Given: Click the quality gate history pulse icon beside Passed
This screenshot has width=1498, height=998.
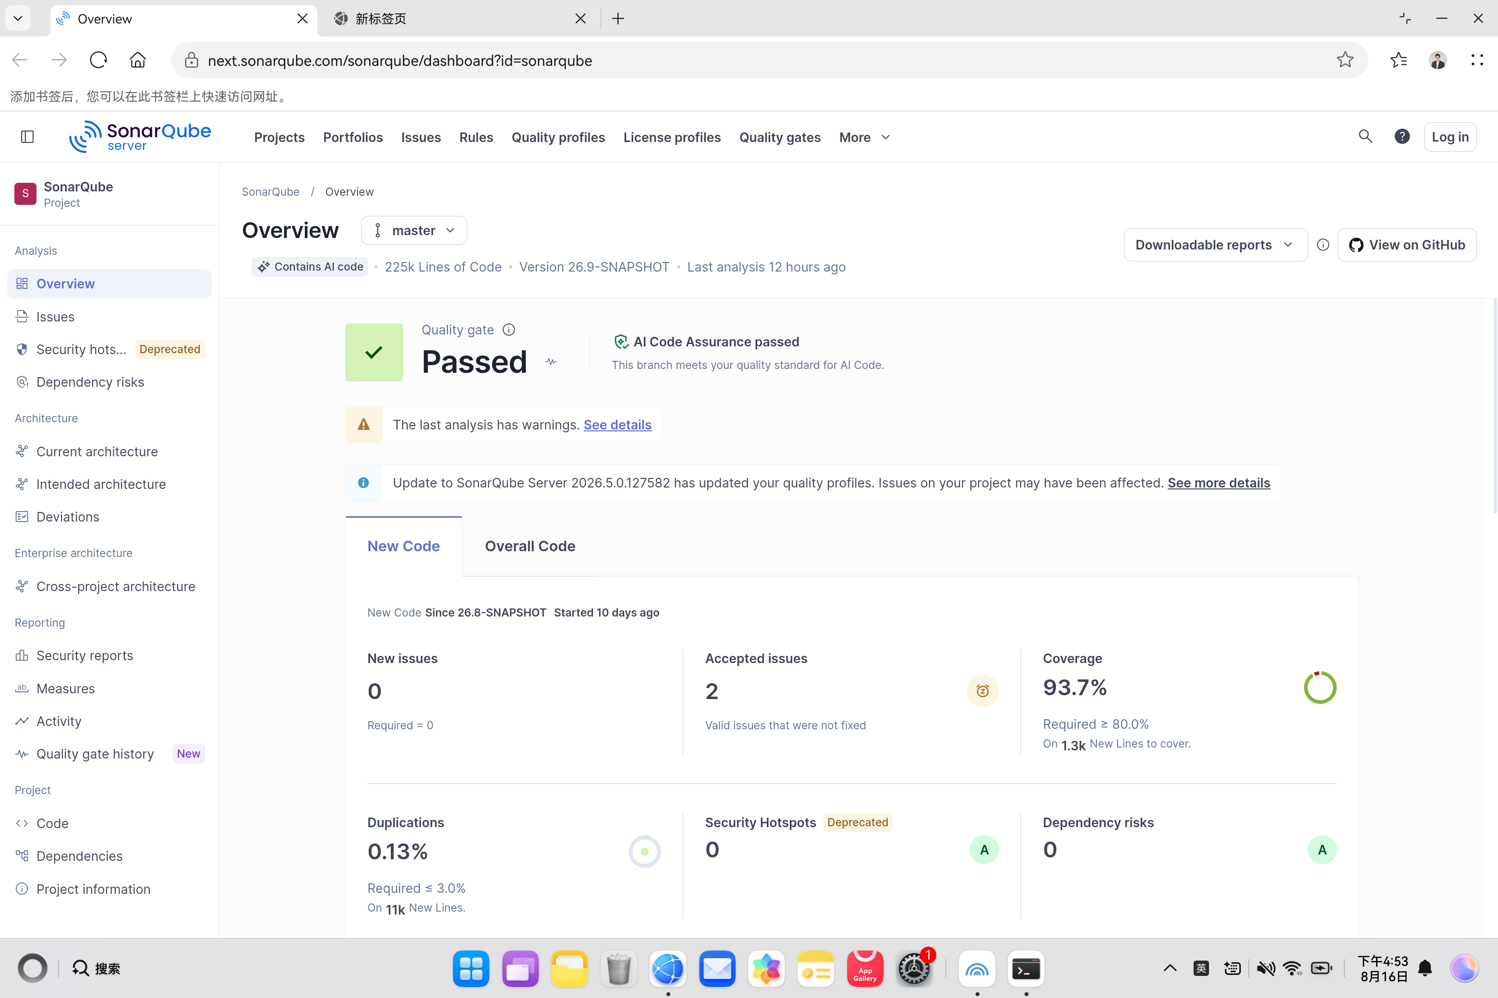Looking at the screenshot, I should (551, 361).
